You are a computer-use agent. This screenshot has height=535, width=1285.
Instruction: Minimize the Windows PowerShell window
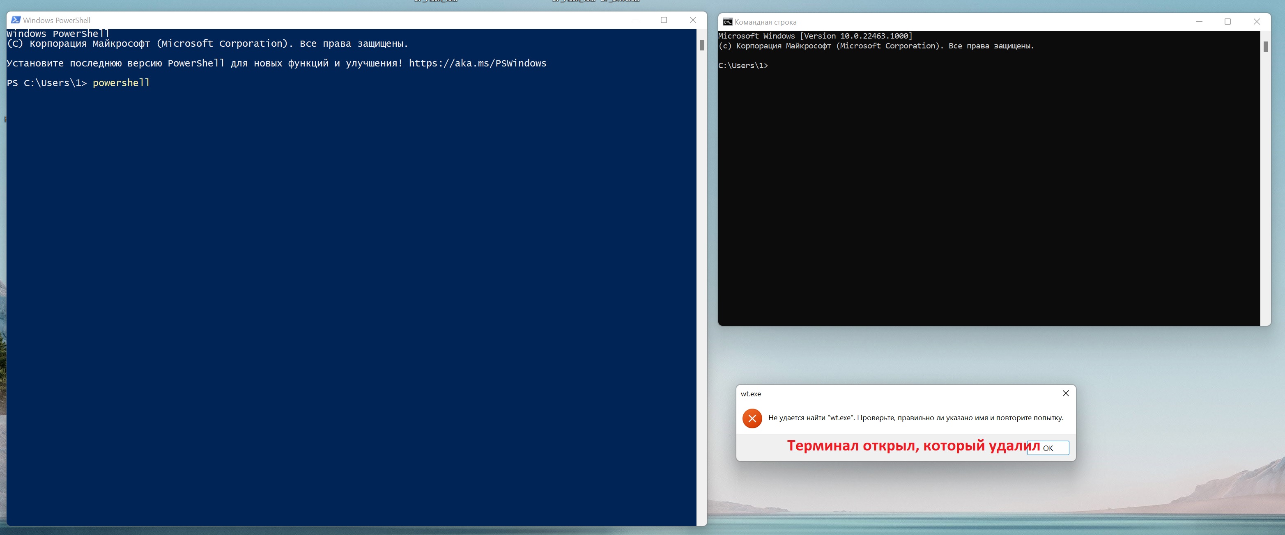(x=635, y=20)
